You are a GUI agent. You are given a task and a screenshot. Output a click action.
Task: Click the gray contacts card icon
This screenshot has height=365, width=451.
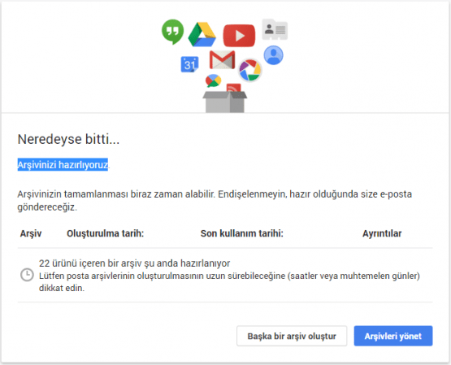275,29
